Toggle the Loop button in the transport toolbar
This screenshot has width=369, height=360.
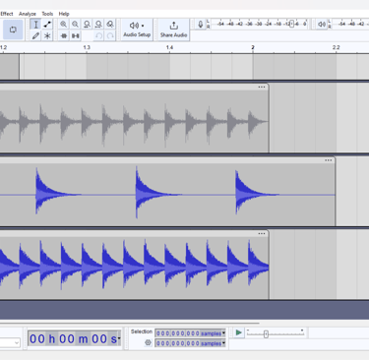[13, 30]
